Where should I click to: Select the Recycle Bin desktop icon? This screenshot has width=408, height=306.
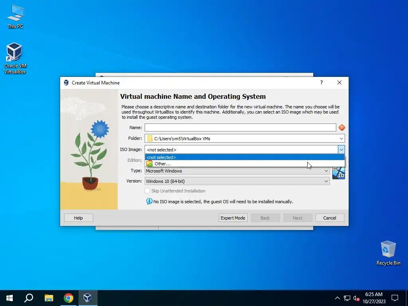(x=388, y=253)
